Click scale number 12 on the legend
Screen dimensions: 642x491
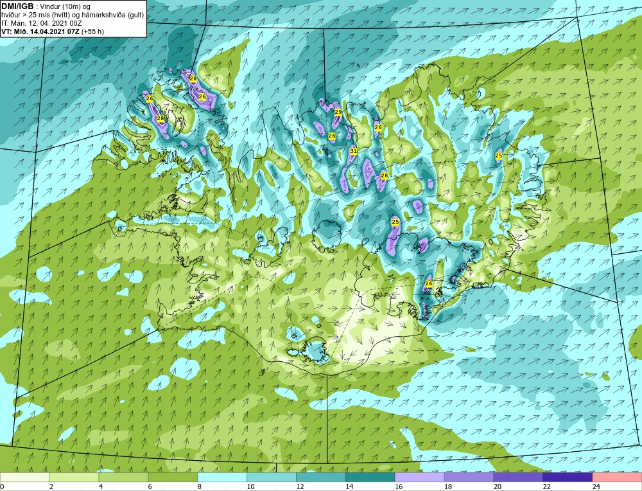click(x=300, y=487)
